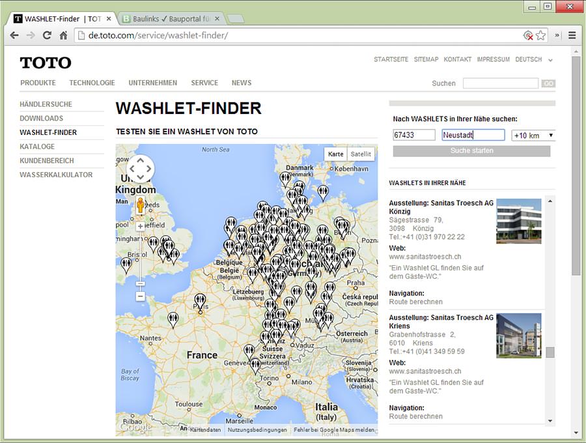Expand the DEUTSCH language selector
586x443 pixels.
pos(534,59)
